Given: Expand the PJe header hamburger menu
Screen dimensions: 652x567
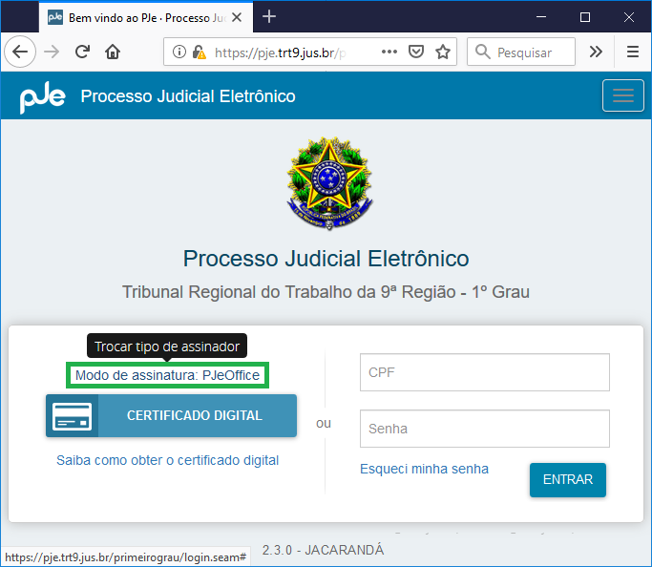Looking at the screenshot, I should (623, 95).
